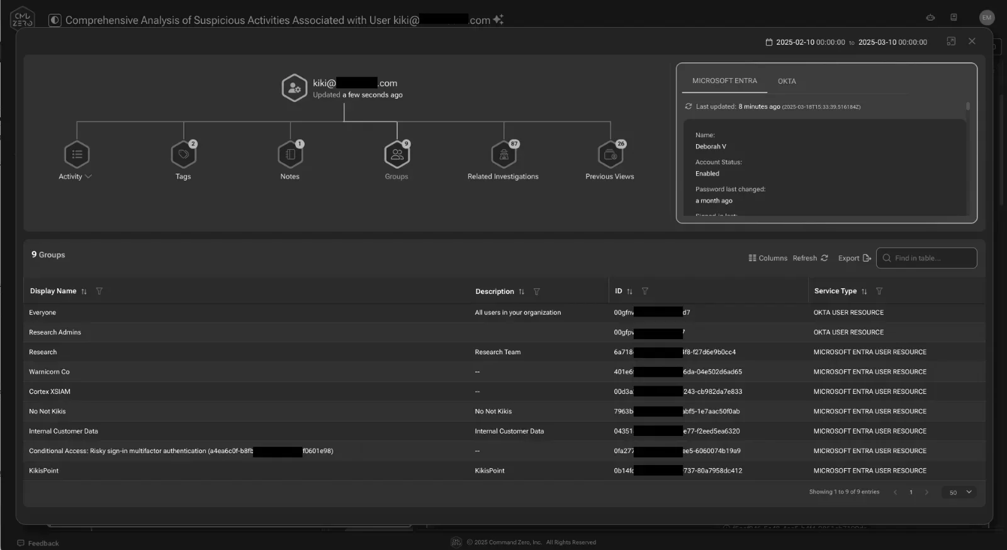Screen dimensions: 1007x550
Task: Click the Export button
Action: coord(854,258)
